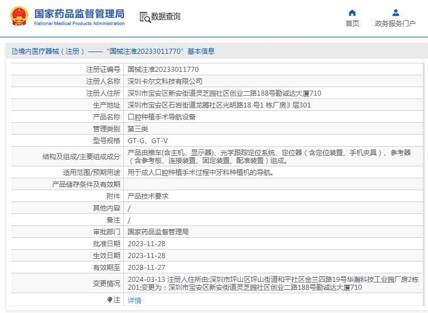The image size is (428, 313).
Task: Click the 审批部门 row label
Action: point(106,232)
